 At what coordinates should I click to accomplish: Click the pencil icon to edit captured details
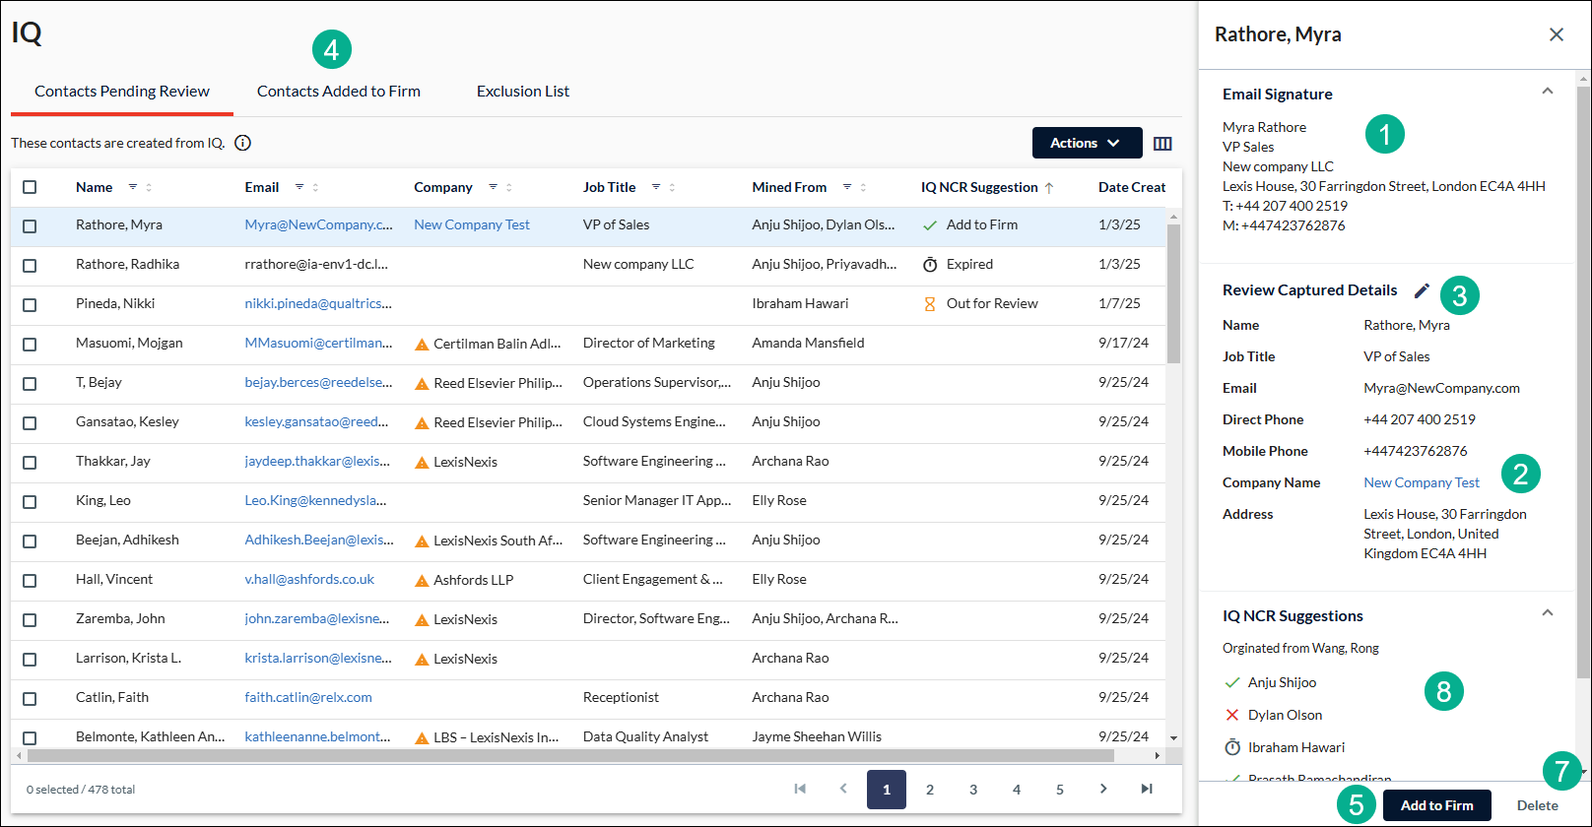coord(1422,290)
